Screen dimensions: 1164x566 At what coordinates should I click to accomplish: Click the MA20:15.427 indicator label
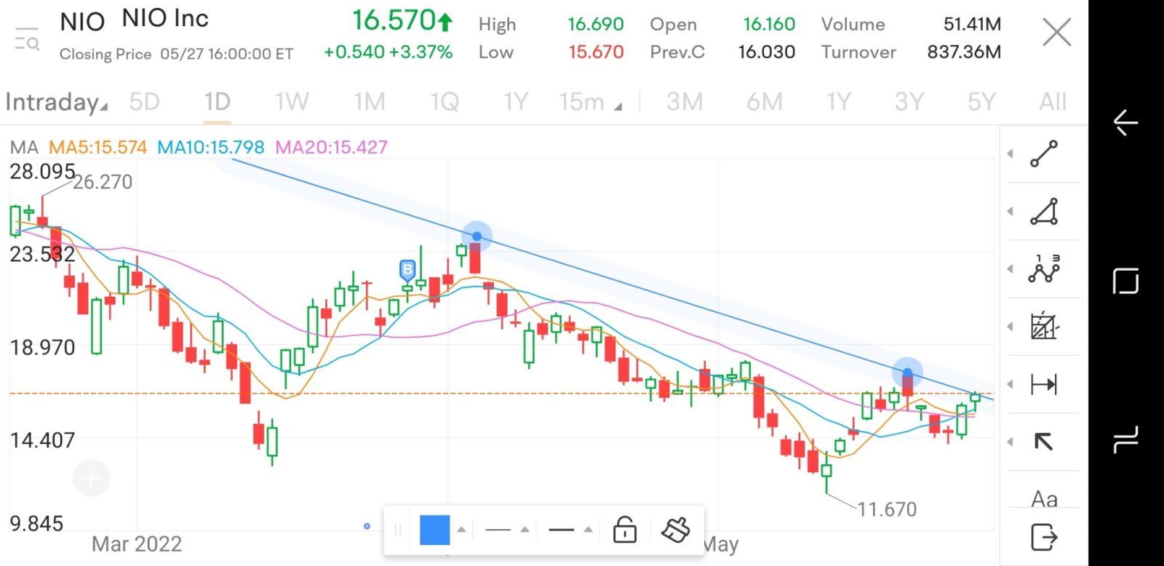coord(331,147)
